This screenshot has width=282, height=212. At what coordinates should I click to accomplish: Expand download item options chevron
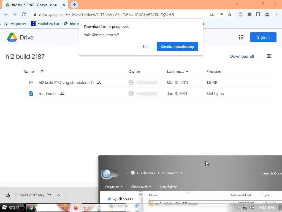[x=59, y=195]
